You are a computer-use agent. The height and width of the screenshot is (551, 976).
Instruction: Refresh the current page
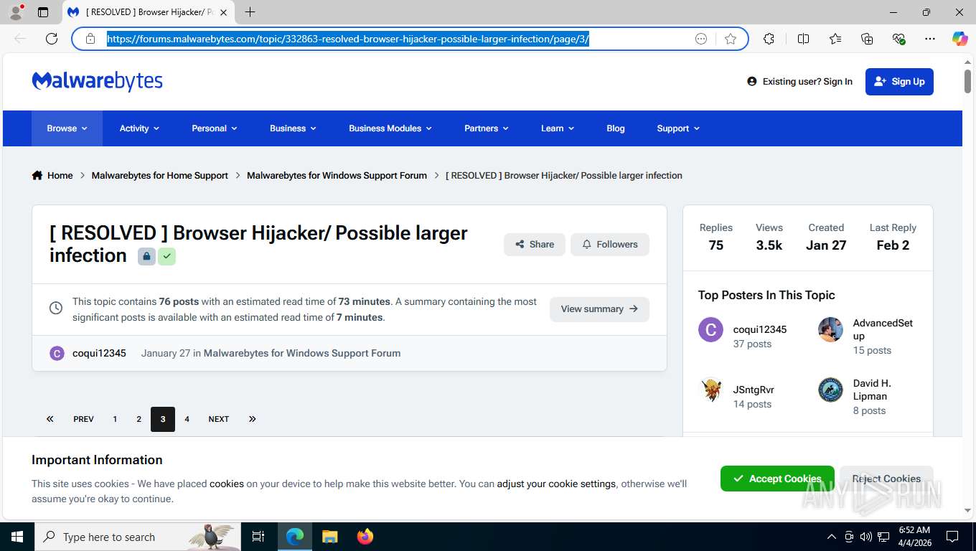pos(52,39)
